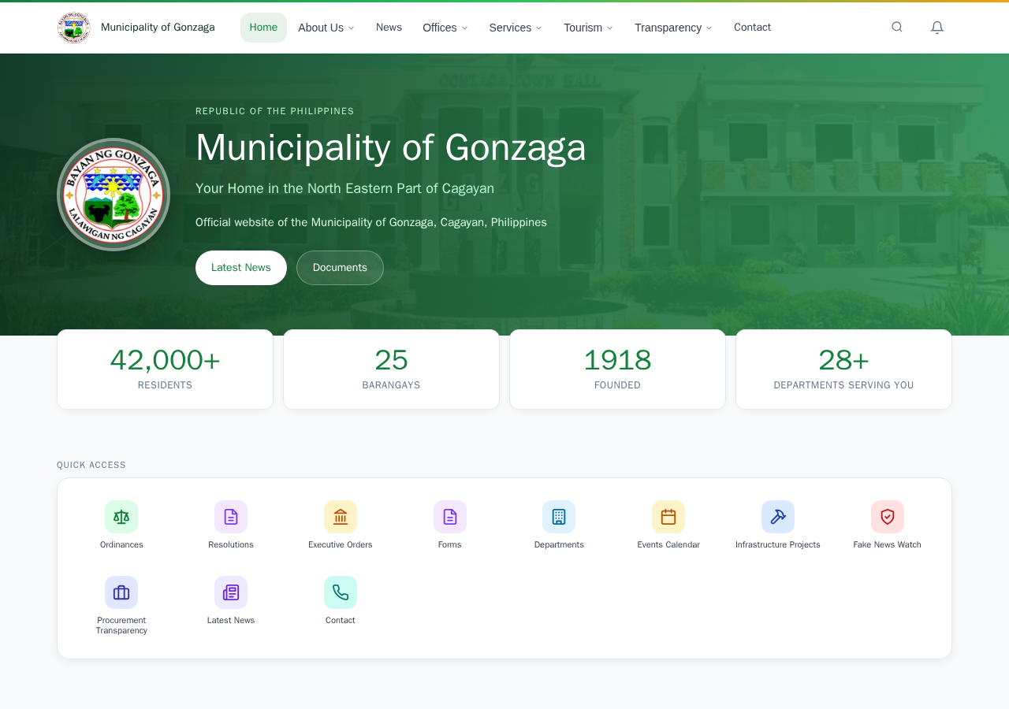Screen dimensions: 1009x709
Task: Open the Forms quick access icon
Action: tap(450, 517)
